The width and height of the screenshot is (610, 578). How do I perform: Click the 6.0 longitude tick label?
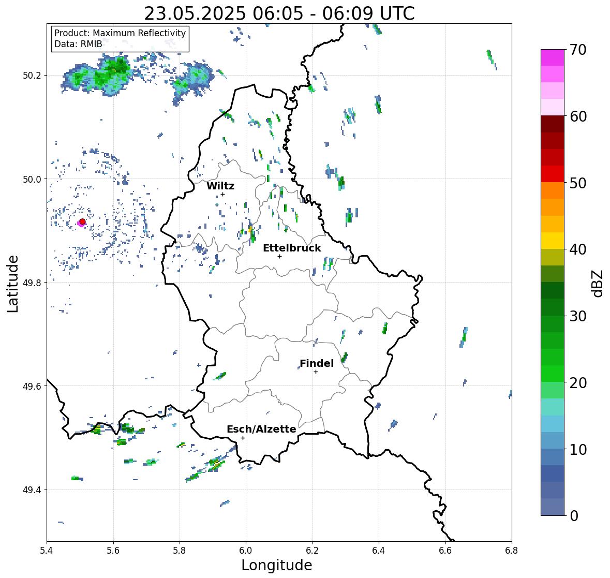tap(246, 551)
